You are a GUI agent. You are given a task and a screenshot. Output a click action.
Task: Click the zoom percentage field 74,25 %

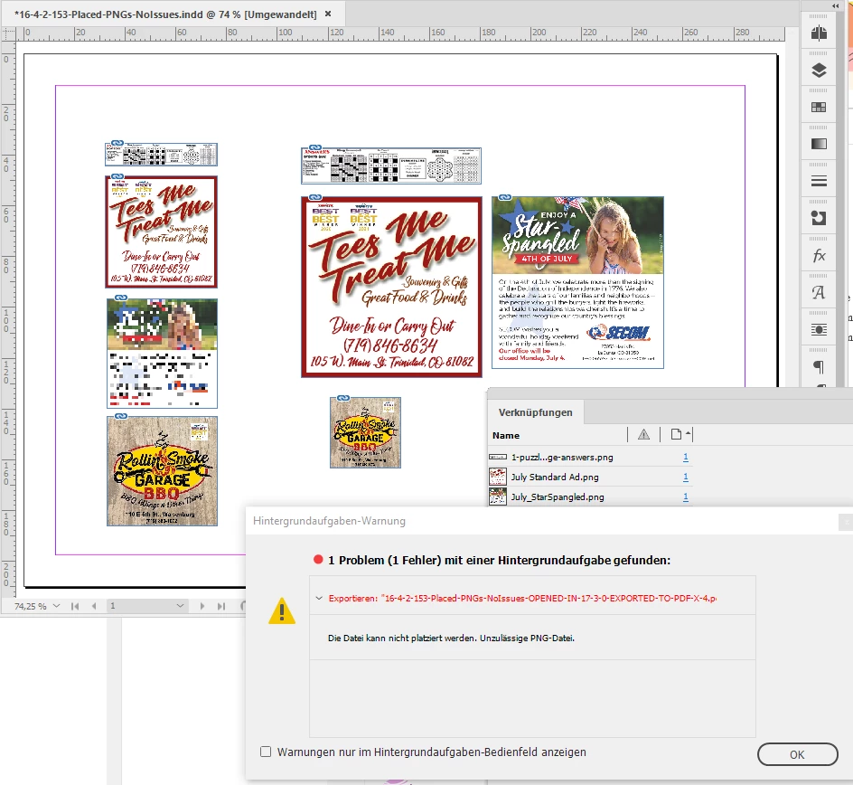(x=31, y=606)
